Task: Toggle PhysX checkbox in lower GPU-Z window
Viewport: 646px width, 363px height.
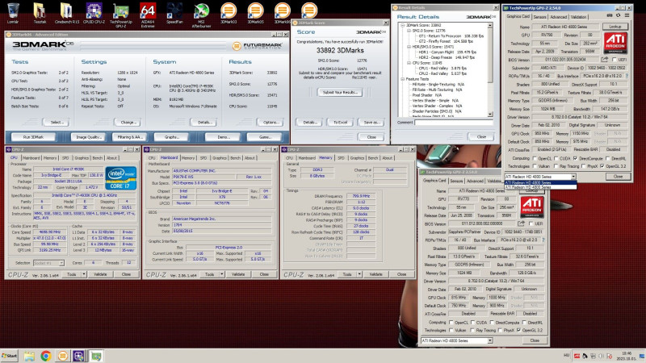Action: [x=500, y=331]
